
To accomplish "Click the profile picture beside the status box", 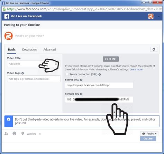I will (9, 36).
